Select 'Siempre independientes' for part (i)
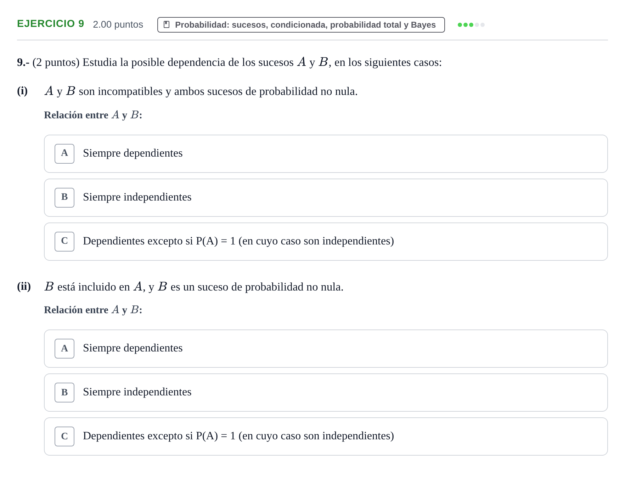The image size is (625, 479). (326, 198)
